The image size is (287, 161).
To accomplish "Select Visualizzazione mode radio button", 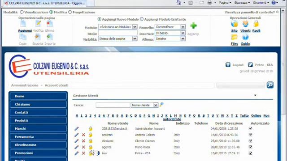I will tap(22, 12).
